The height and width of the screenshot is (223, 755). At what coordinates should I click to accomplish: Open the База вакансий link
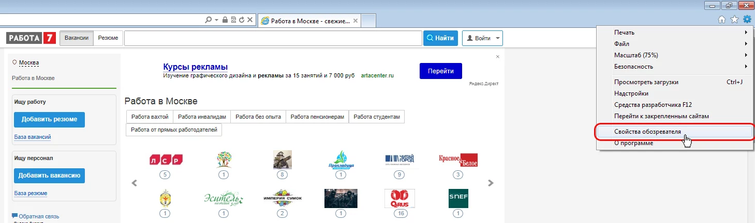[32, 137]
